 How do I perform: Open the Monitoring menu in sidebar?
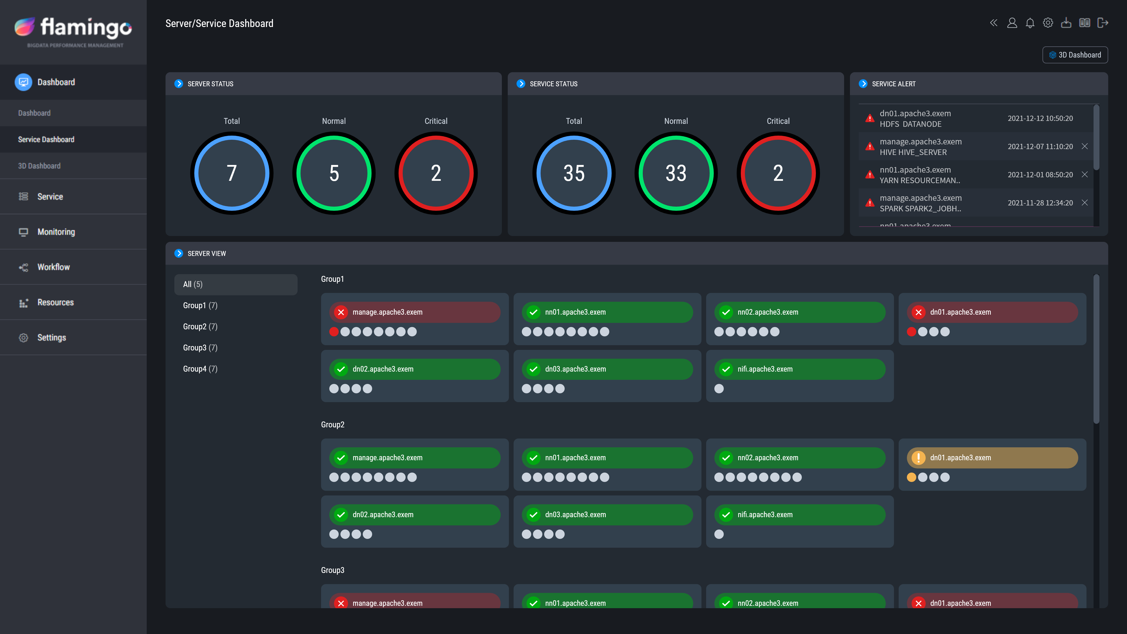click(56, 232)
